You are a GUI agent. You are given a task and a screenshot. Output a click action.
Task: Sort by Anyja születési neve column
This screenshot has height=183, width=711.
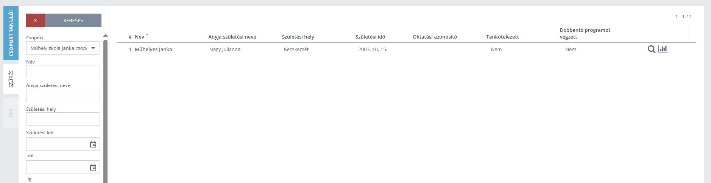[x=232, y=37]
